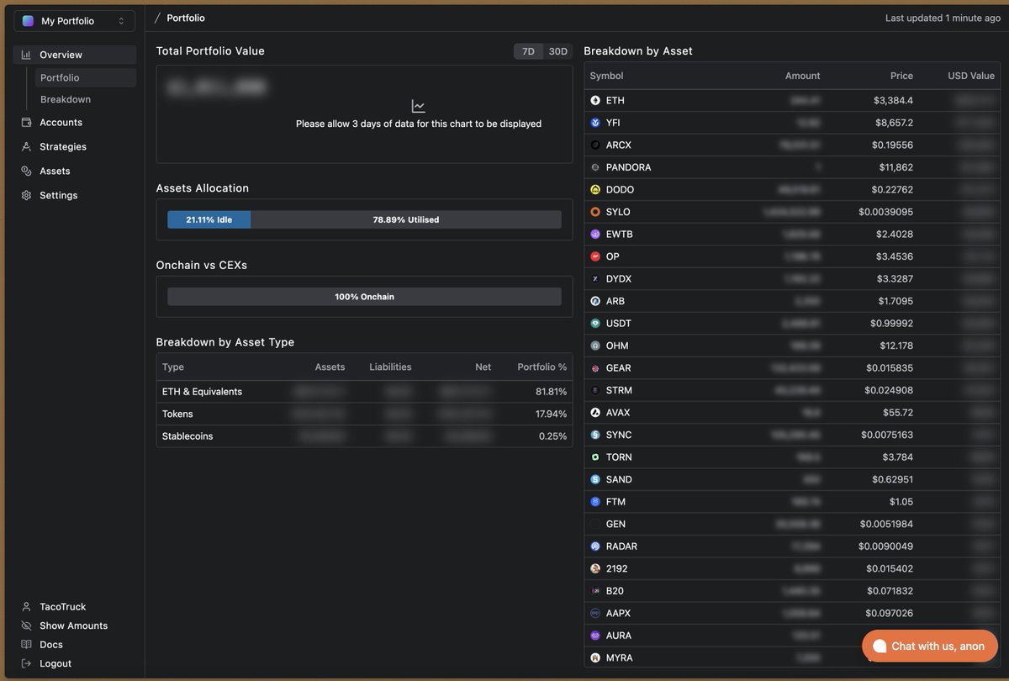Click the SYLO token icon
The image size is (1009, 681).
595,212
